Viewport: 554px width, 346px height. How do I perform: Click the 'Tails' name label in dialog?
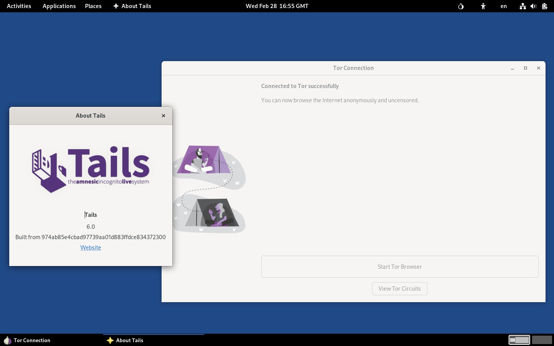pos(91,215)
